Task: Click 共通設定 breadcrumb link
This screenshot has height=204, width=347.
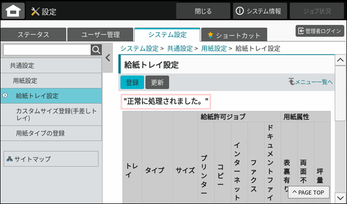Action: coord(180,49)
